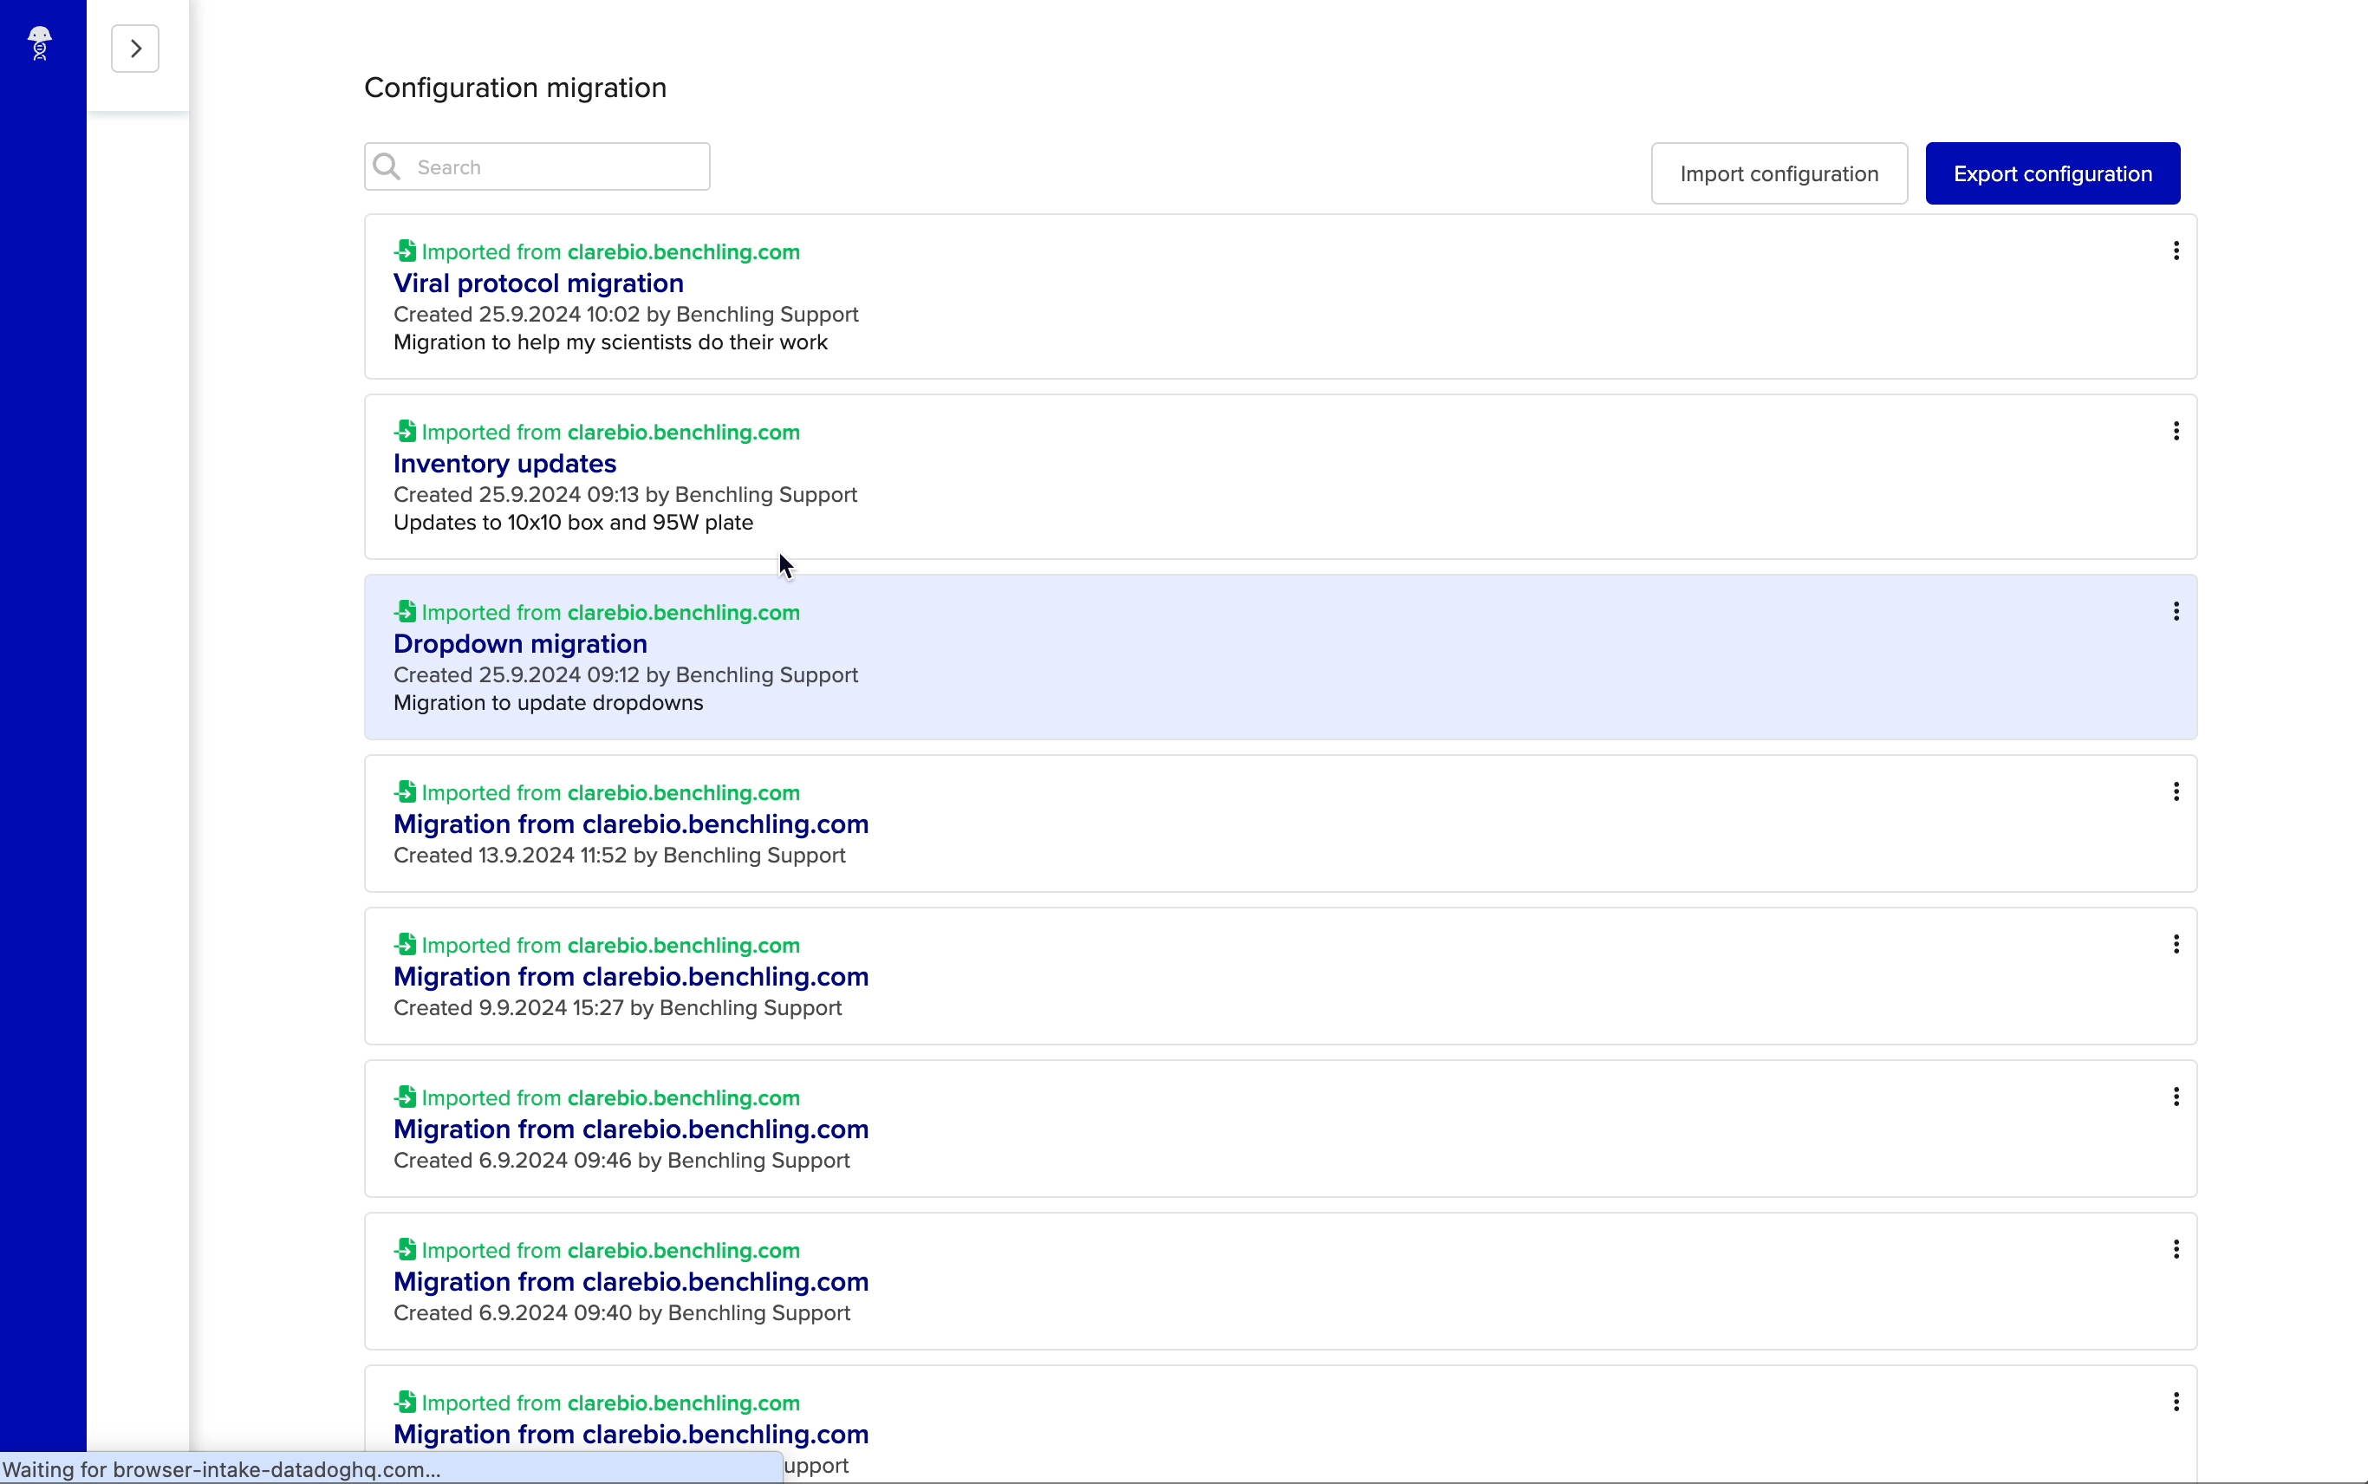The width and height of the screenshot is (2368, 1484).
Task: Click the green import icon beside Inventory updates
Action: 407,431
